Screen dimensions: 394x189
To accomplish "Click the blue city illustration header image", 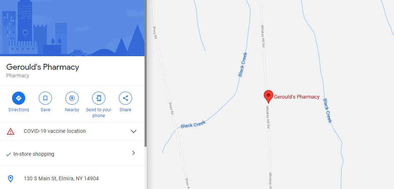I will pyautogui.click(x=72, y=28).
